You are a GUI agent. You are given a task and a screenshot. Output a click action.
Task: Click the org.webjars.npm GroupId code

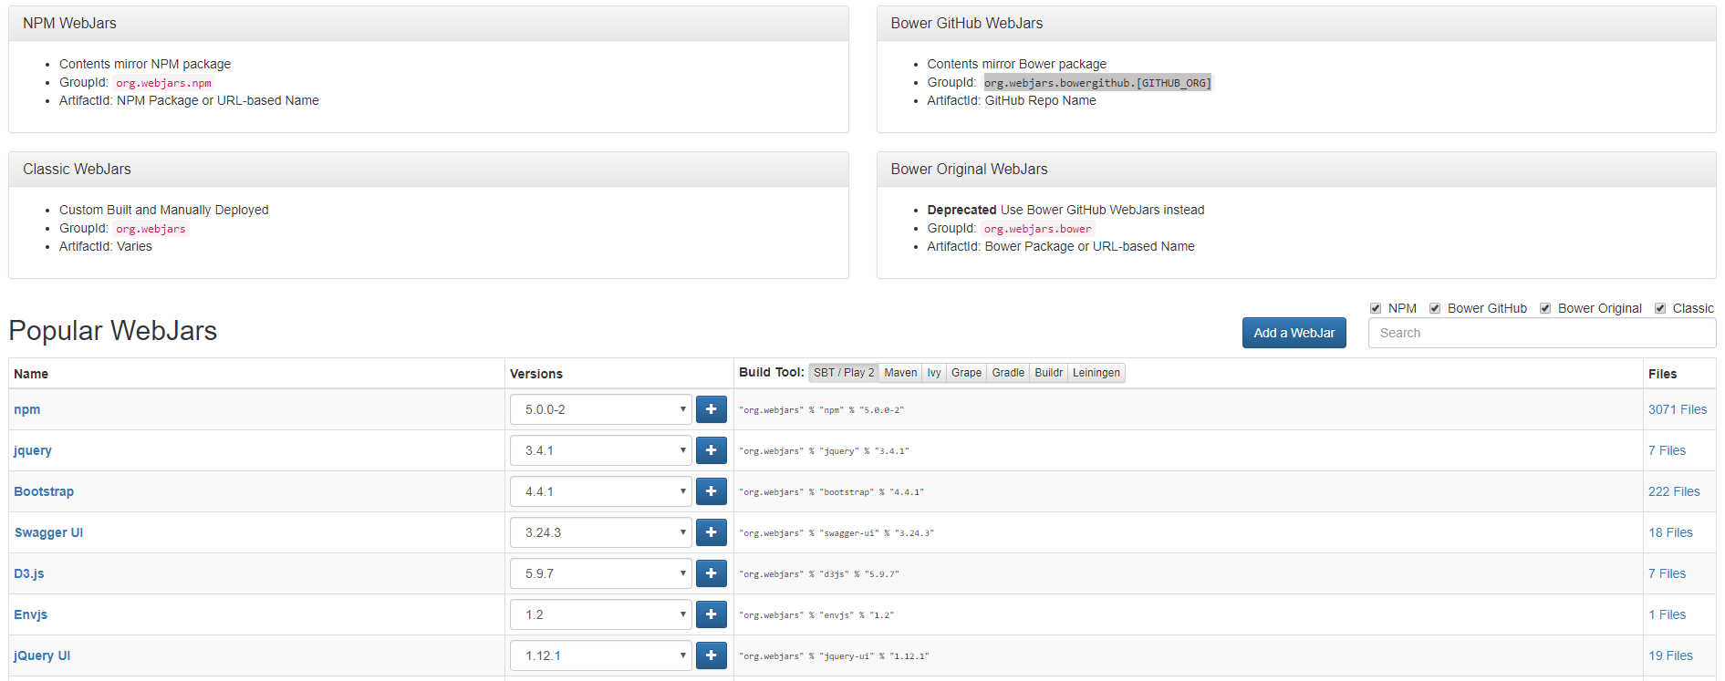(x=163, y=83)
